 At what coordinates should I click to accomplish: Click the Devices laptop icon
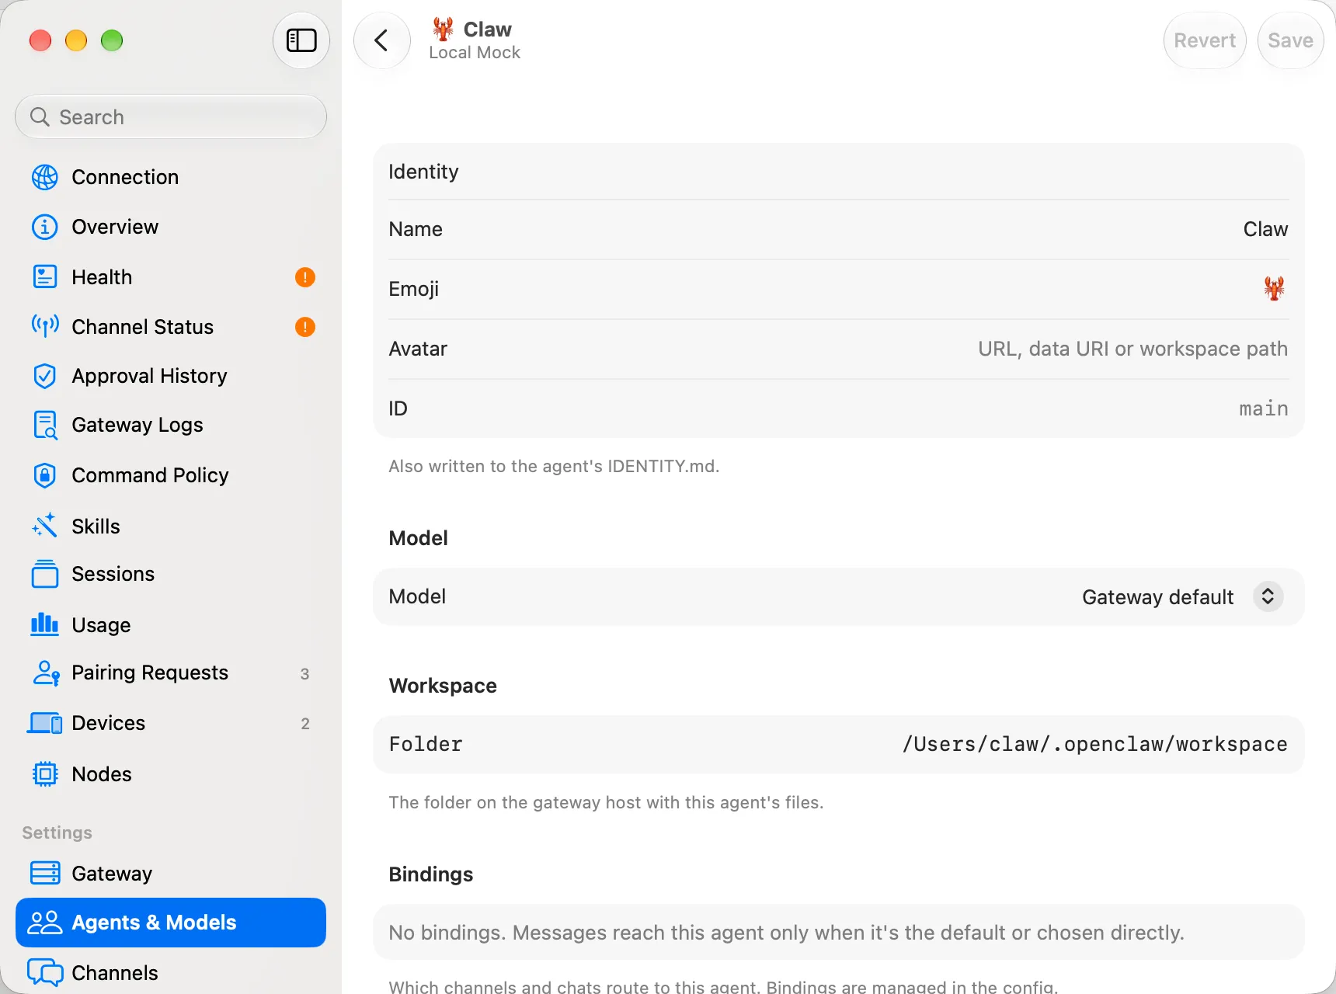(45, 723)
